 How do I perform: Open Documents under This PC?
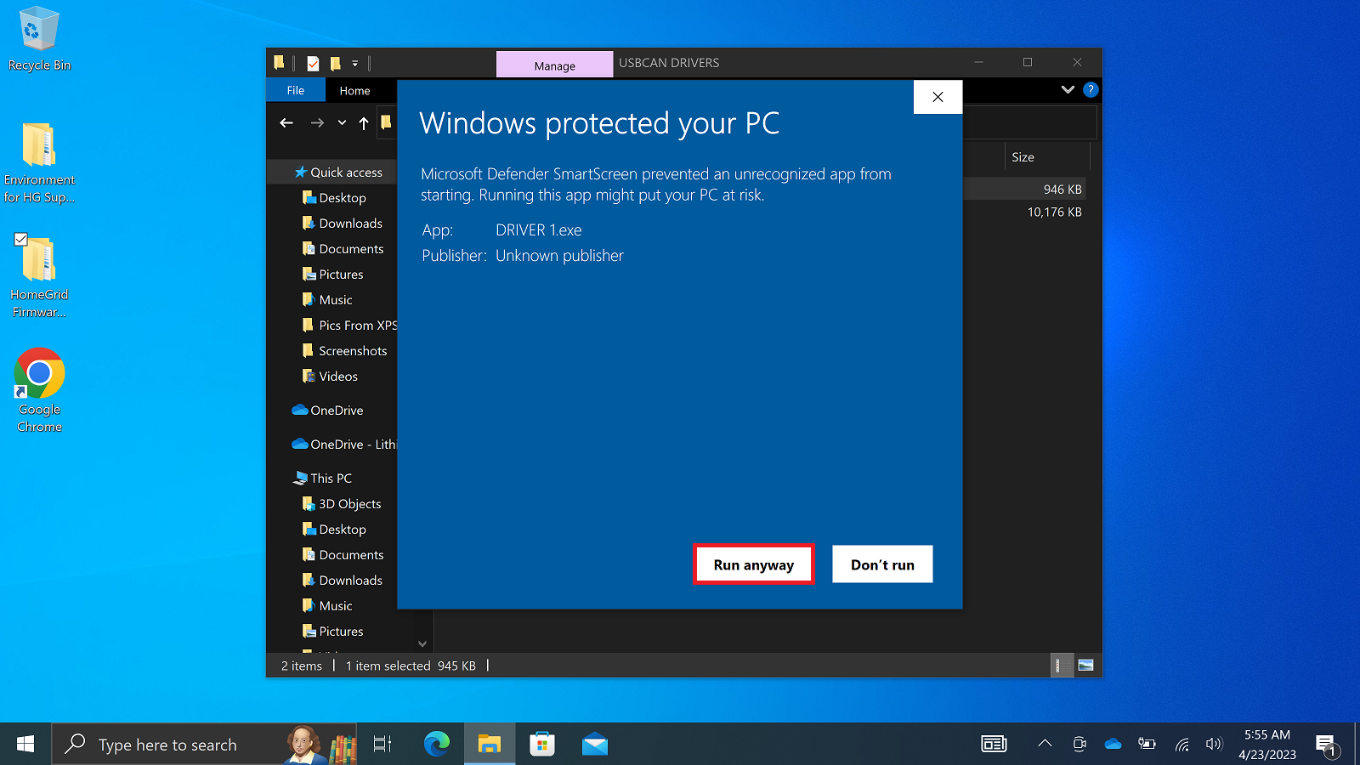pyautogui.click(x=343, y=554)
